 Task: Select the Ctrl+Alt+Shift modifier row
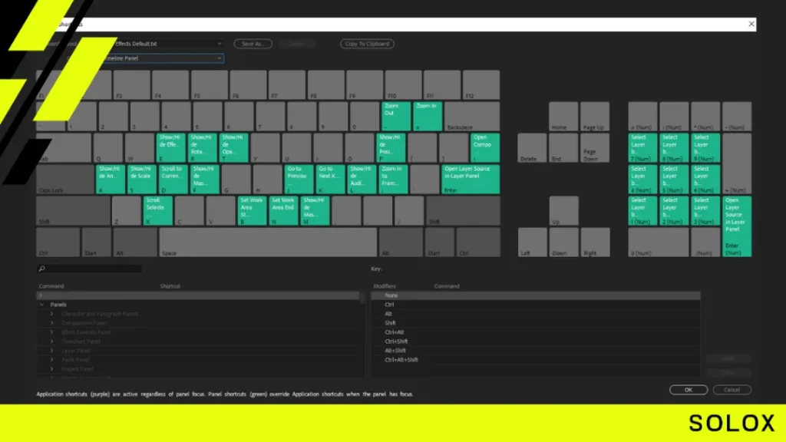pyautogui.click(x=535, y=360)
